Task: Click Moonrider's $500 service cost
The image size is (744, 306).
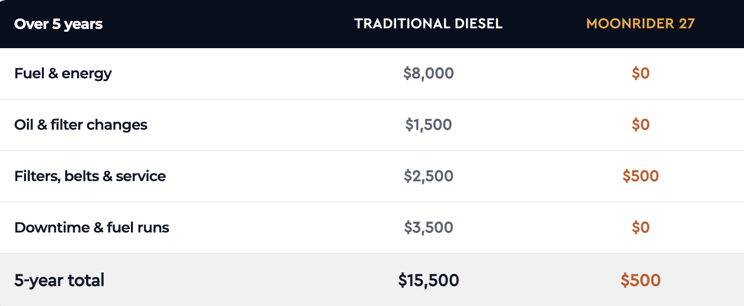Action: coord(640,176)
